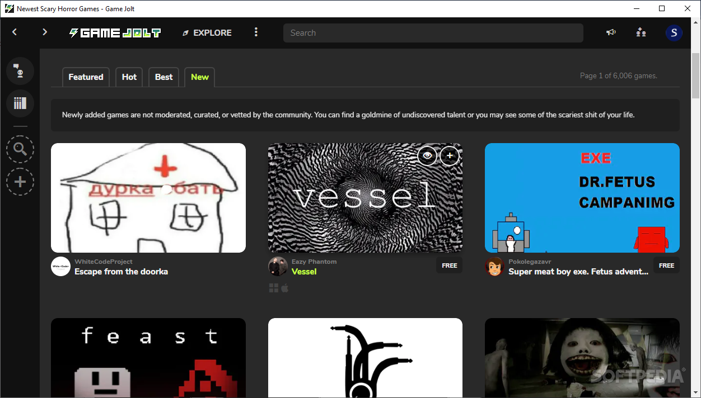Viewport: 701px width, 398px height.
Task: Open the Explore page
Action: [x=207, y=33]
